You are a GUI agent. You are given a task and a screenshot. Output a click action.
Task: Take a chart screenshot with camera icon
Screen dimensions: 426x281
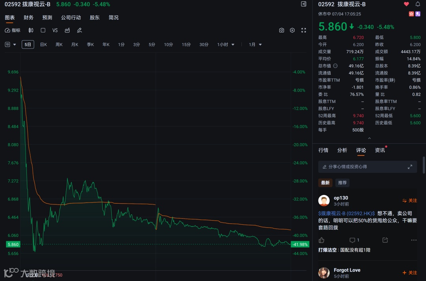click(282, 30)
